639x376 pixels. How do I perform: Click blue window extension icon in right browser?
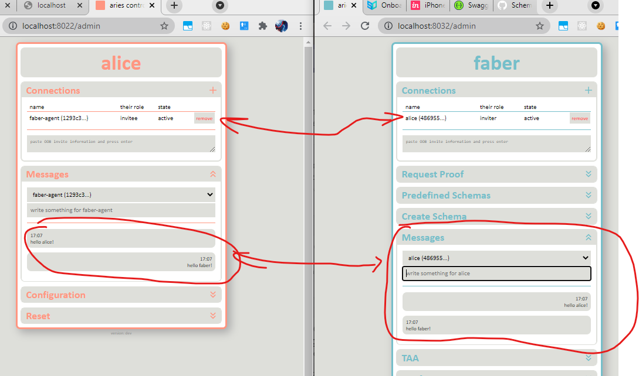tap(563, 26)
